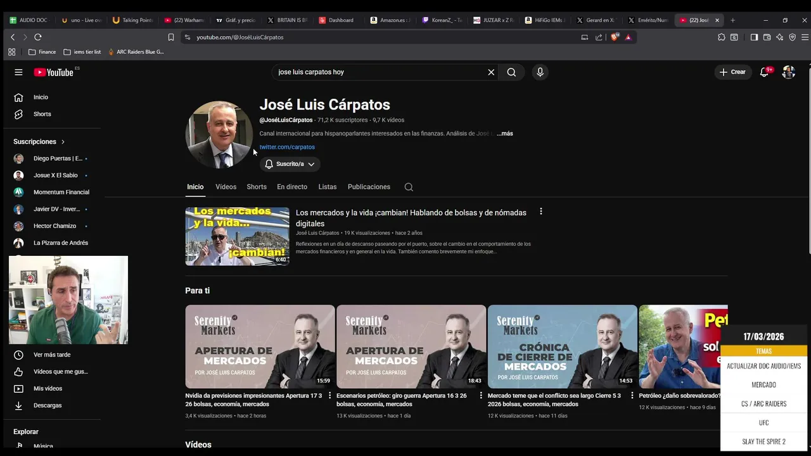The width and height of the screenshot is (811, 456).
Task: Open the Finance bookmarks folder
Action: pyautogui.click(x=42, y=52)
